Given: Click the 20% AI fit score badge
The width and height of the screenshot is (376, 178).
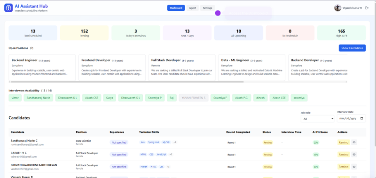Looking at the screenshot, I should [316, 143].
